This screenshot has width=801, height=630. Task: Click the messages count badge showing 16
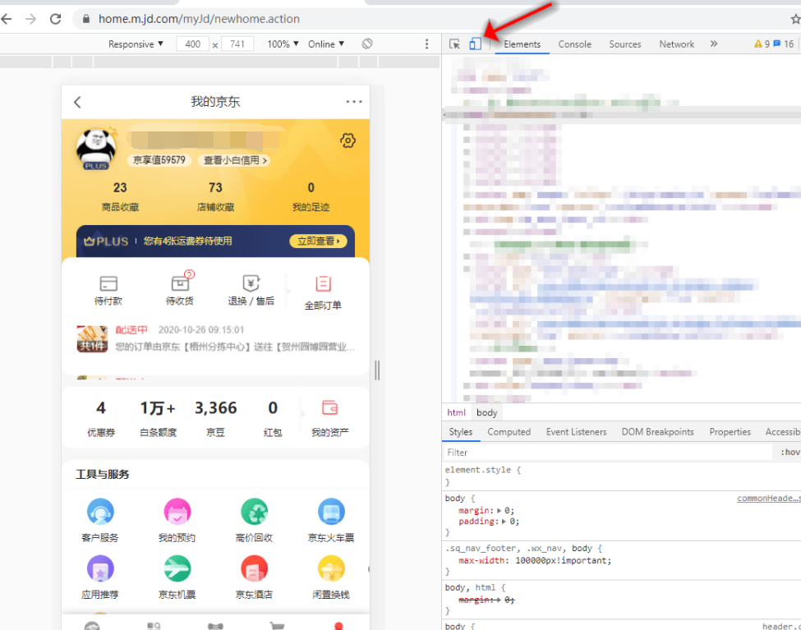tap(784, 44)
